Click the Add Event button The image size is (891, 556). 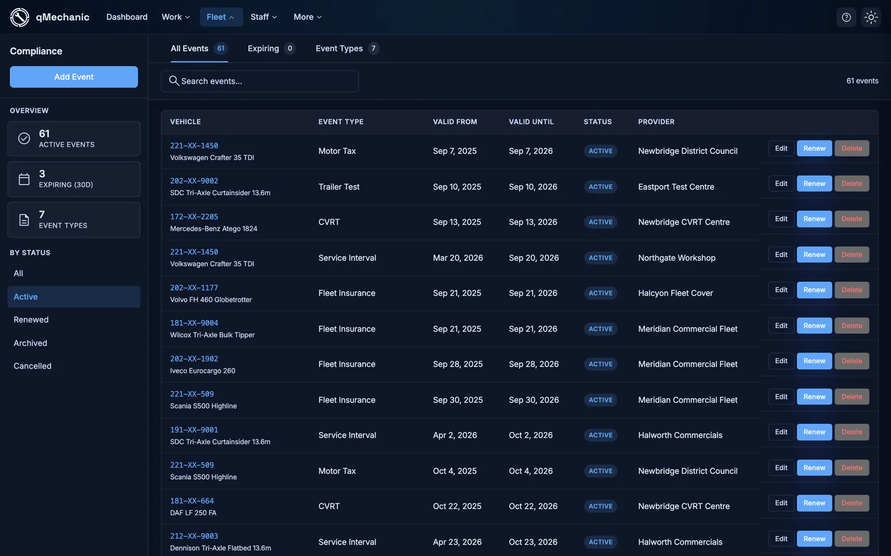point(74,77)
